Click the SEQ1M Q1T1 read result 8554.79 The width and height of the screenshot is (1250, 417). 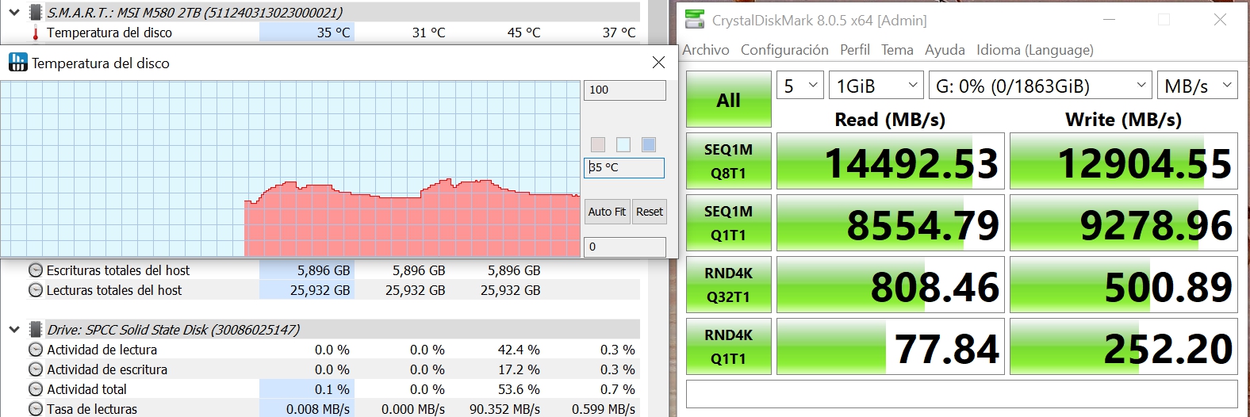pos(890,223)
